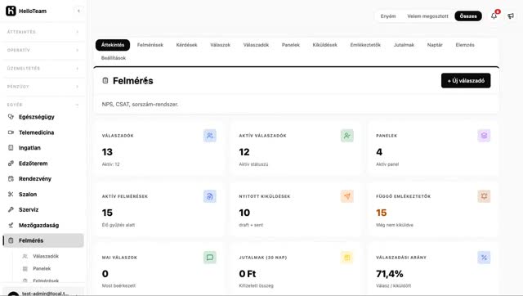Open the Emlékeztetők tab
Viewport: 523px width, 296px height.
365,45
